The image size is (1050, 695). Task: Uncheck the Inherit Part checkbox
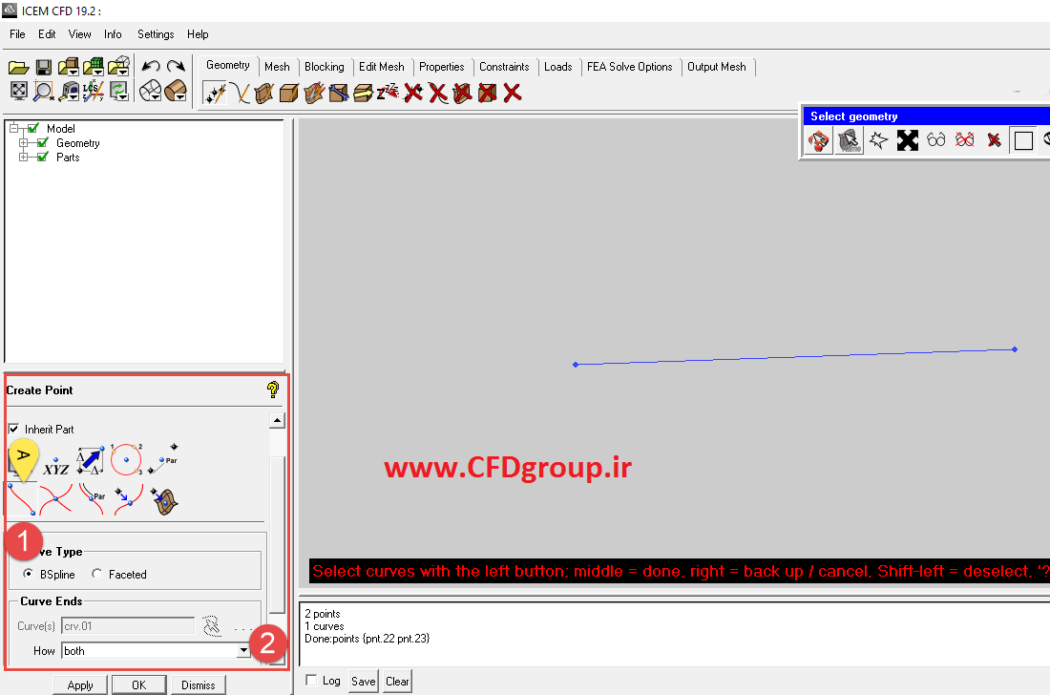tap(13, 430)
